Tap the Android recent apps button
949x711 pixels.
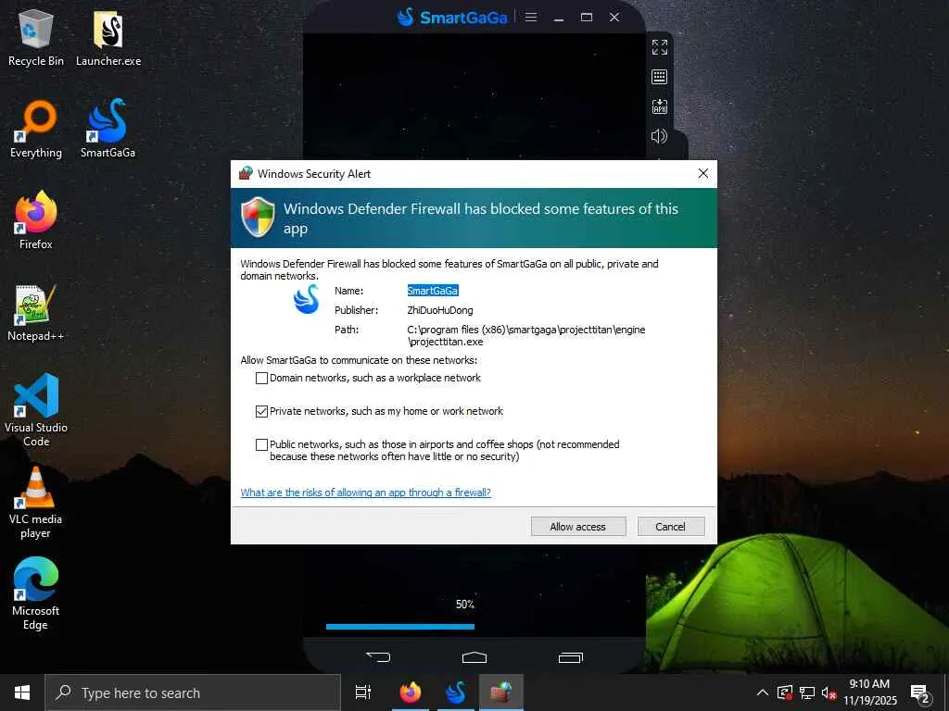(x=570, y=656)
